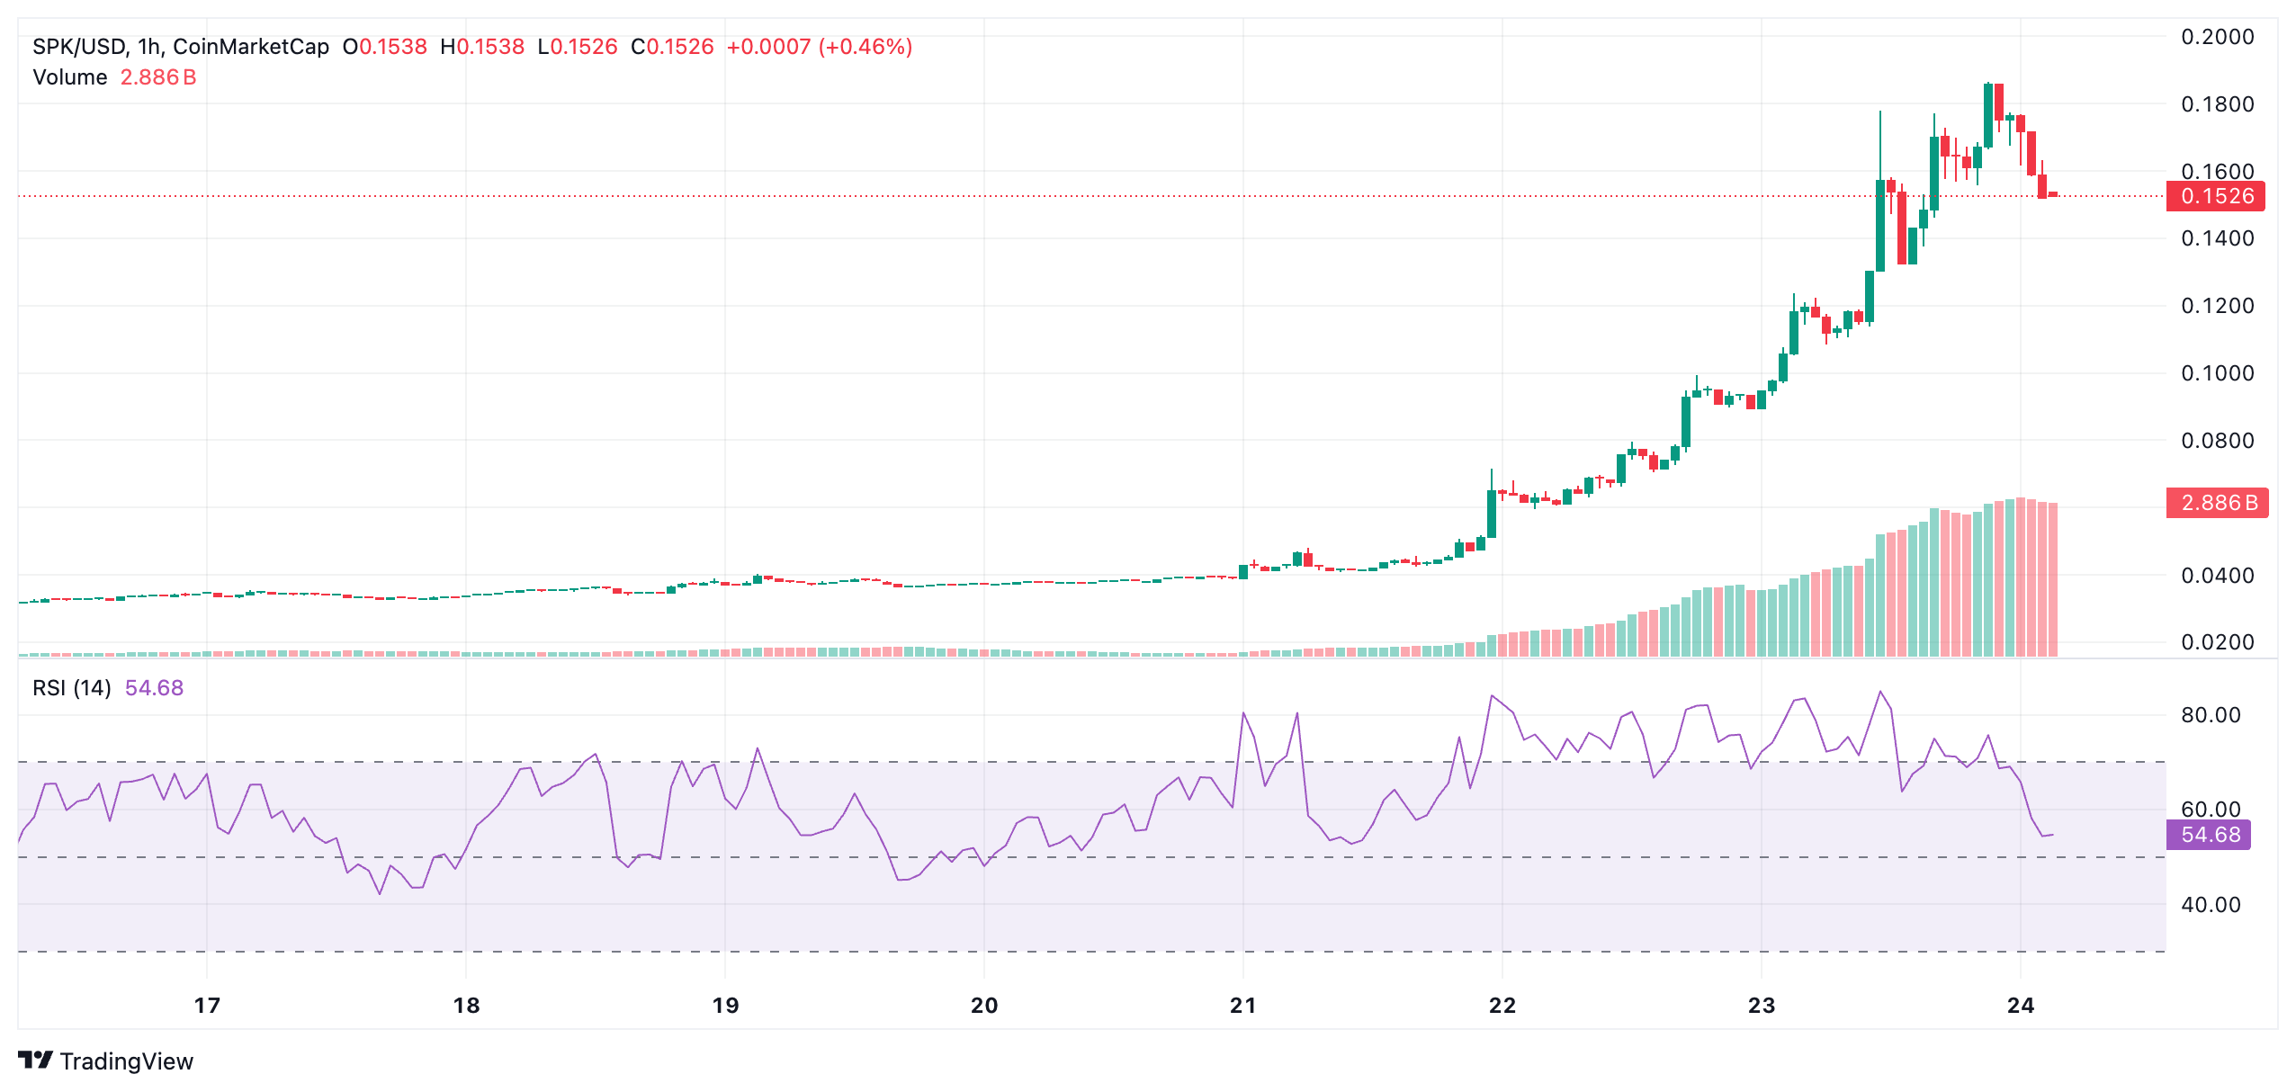Click the 0.2000 price scale label
The image size is (2296, 1092).
click(2220, 38)
